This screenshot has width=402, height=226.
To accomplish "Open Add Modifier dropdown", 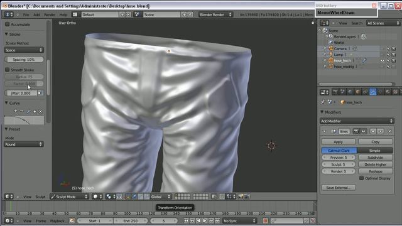I will pos(357,121).
